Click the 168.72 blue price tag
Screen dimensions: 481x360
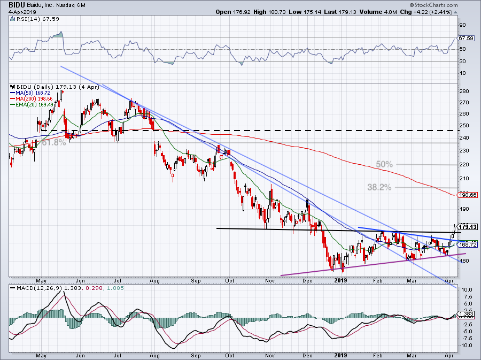(468, 244)
